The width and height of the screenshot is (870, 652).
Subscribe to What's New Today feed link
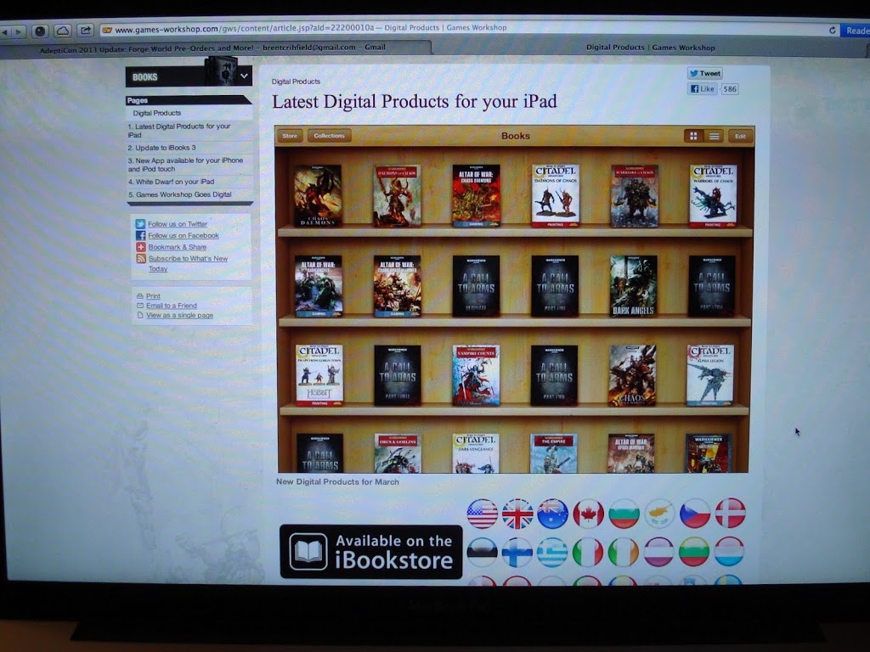188,263
